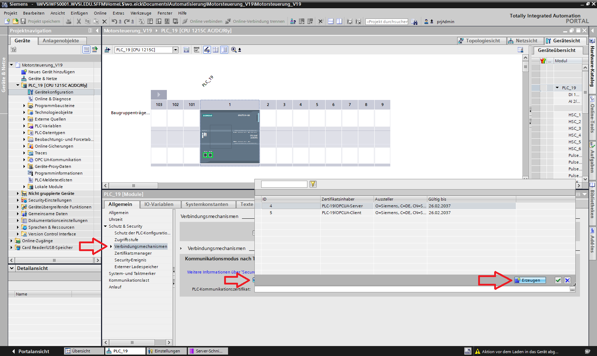
Task: Open the Bearbeiten menu
Action: pyautogui.click(x=34, y=13)
